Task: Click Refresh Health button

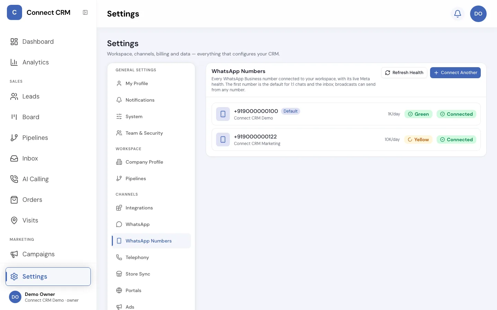Action: point(404,73)
